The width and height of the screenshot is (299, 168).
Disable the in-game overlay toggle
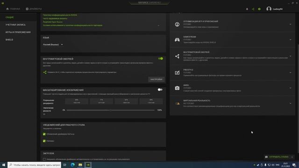pos(161,59)
